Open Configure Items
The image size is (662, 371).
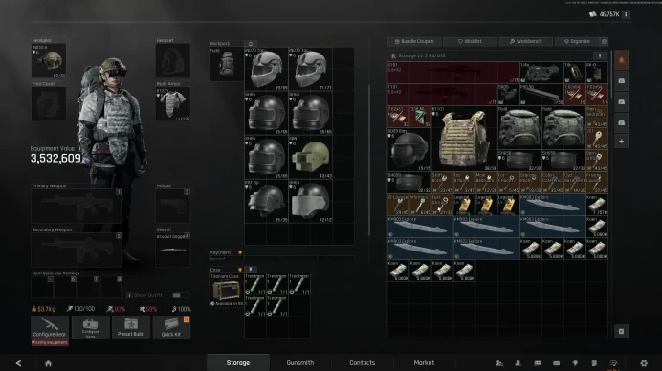(x=90, y=328)
